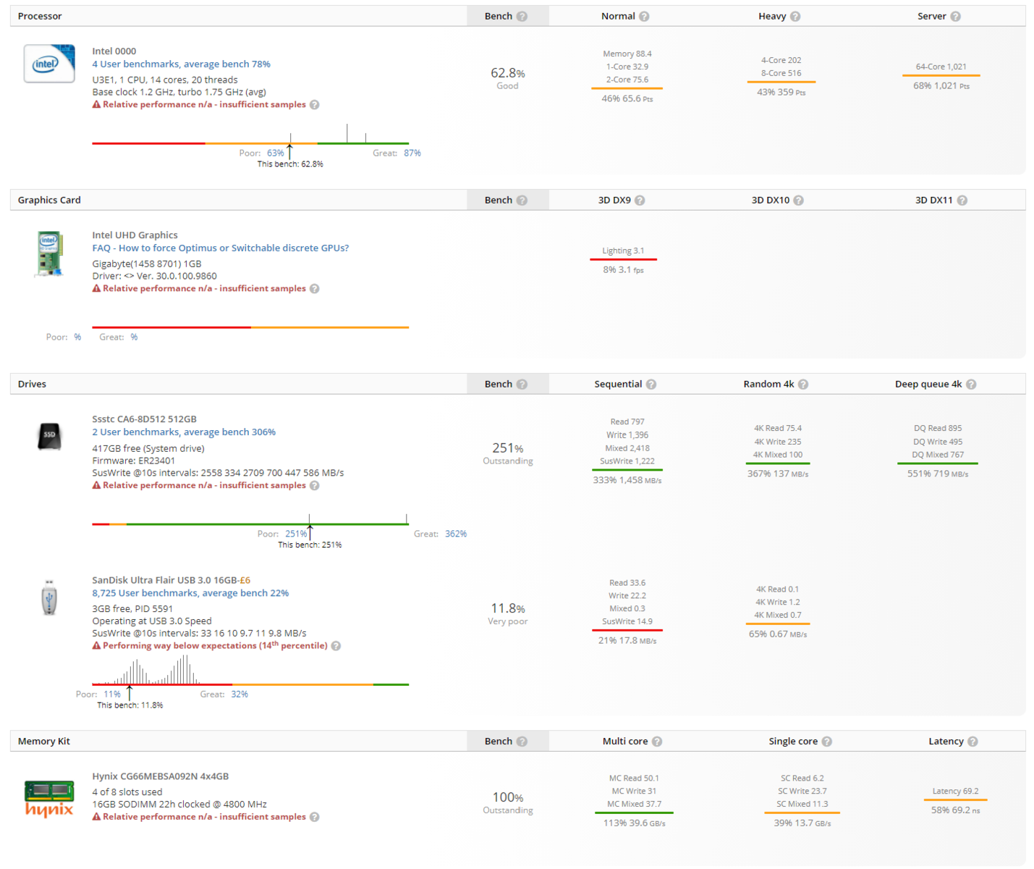Open FAQ link about forcing Optimus GPUs

220,248
